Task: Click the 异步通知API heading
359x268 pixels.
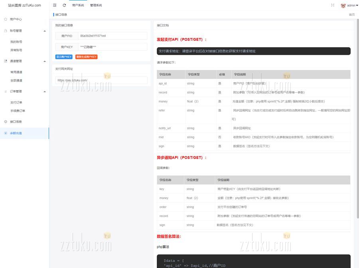Action: [x=181, y=157]
